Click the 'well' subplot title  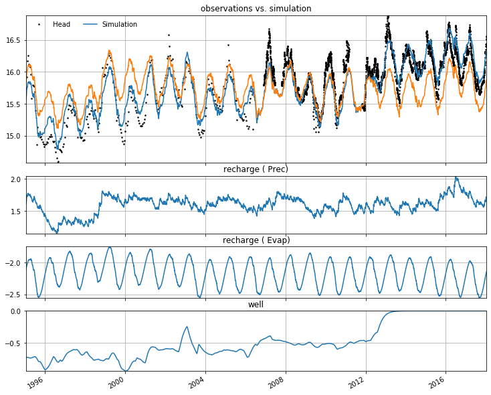(256, 305)
